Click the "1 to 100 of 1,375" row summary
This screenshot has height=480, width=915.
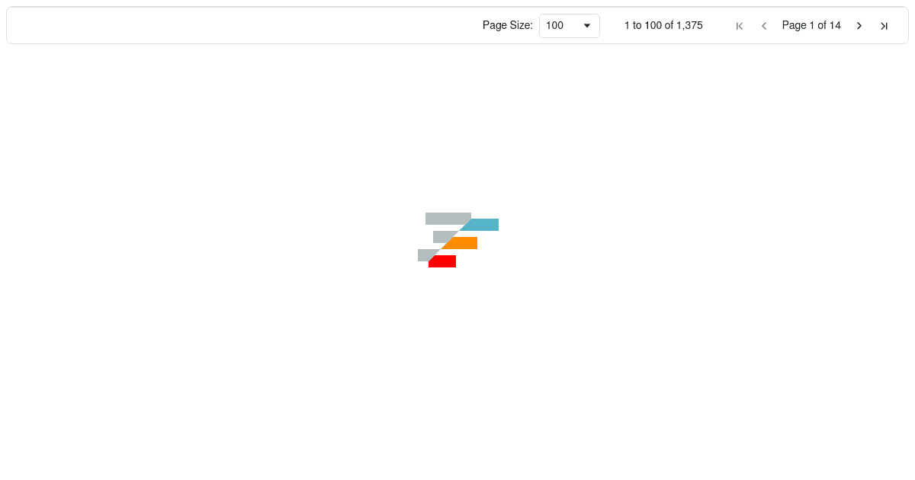point(663,25)
